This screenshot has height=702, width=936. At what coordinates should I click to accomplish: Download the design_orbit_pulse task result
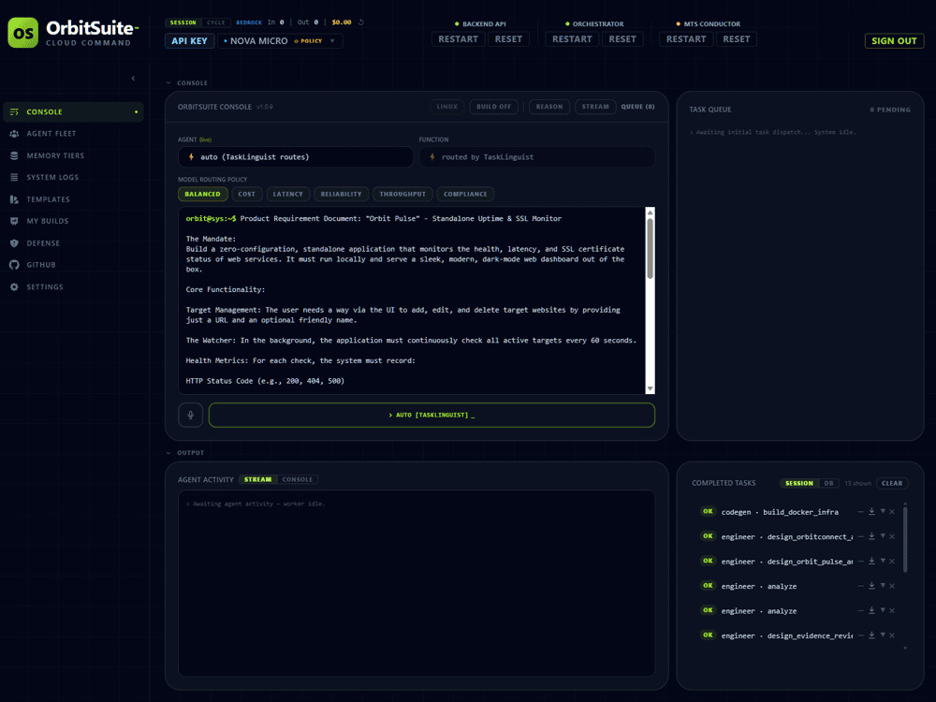871,561
